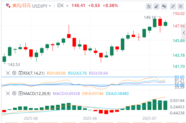186x123 pixels.
Task: Open RSI indicator settings gear
Action: coord(14,73)
